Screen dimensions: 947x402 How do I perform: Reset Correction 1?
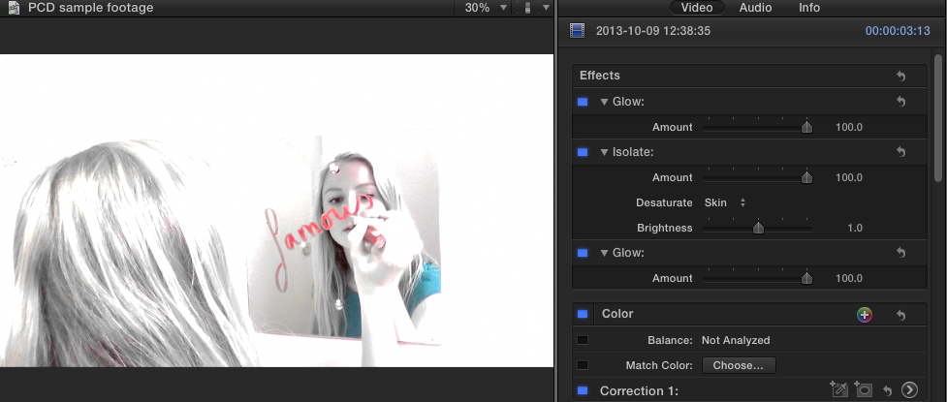pyautogui.click(x=887, y=390)
